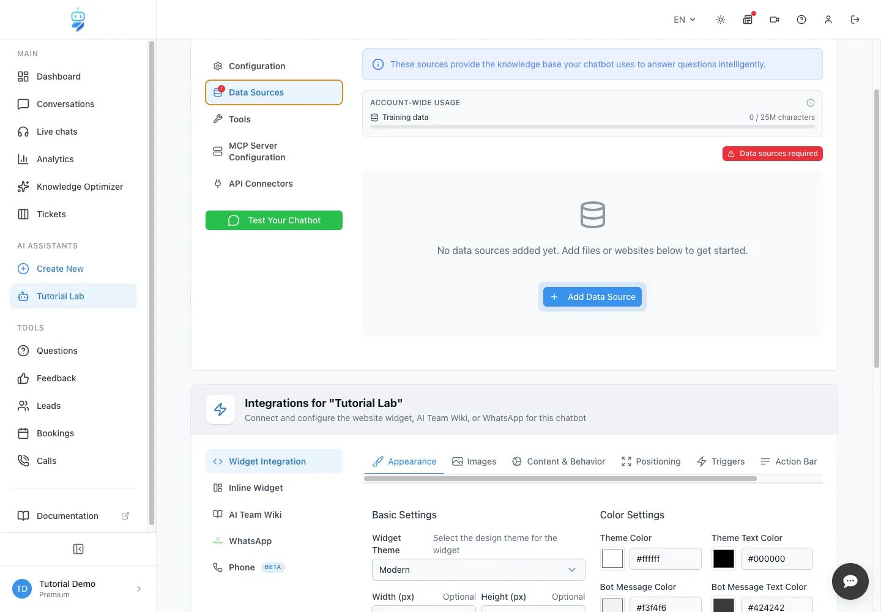Click the Bot Message Text Color swatch
This screenshot has height=612, width=881.
(x=724, y=605)
